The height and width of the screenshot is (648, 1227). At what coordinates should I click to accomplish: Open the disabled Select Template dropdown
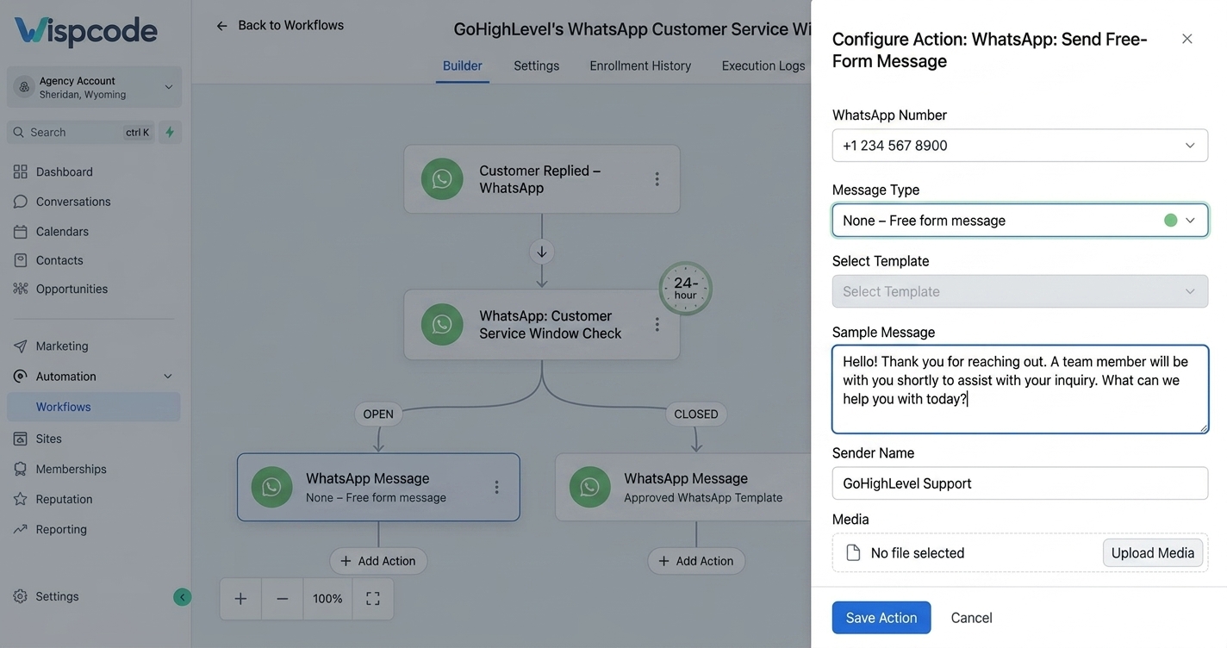pos(1020,291)
